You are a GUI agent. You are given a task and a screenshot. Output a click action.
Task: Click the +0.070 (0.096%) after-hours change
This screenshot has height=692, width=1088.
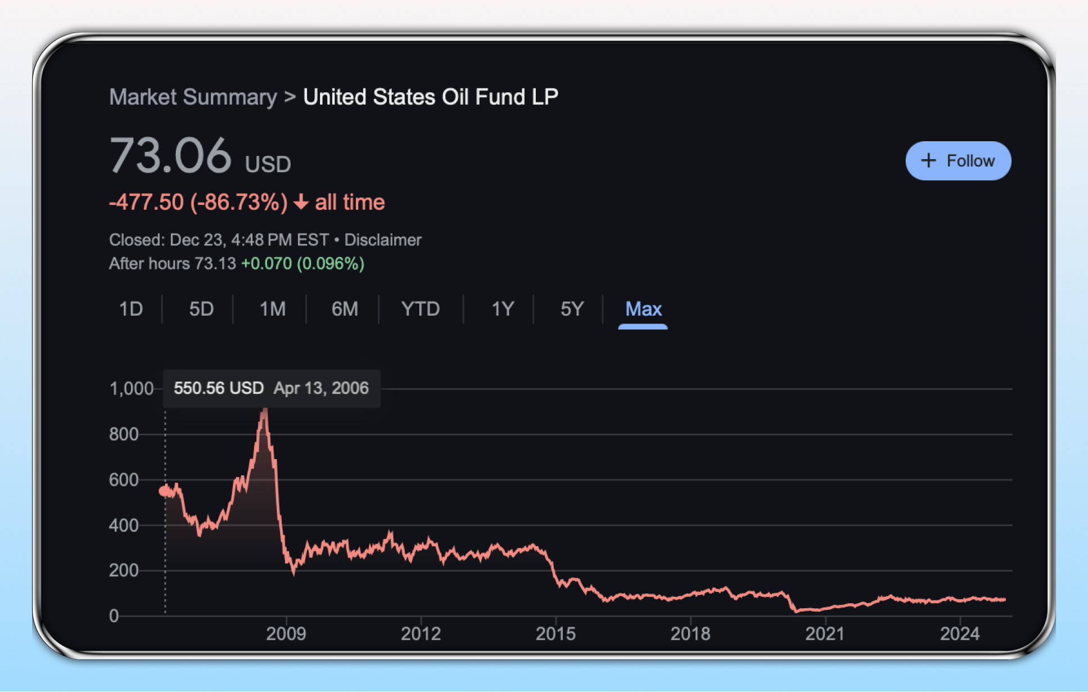[303, 263]
